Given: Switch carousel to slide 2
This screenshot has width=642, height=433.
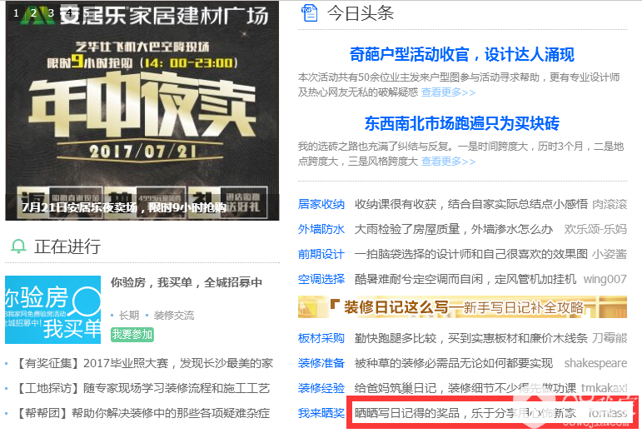Looking at the screenshot, I should coord(33,13).
